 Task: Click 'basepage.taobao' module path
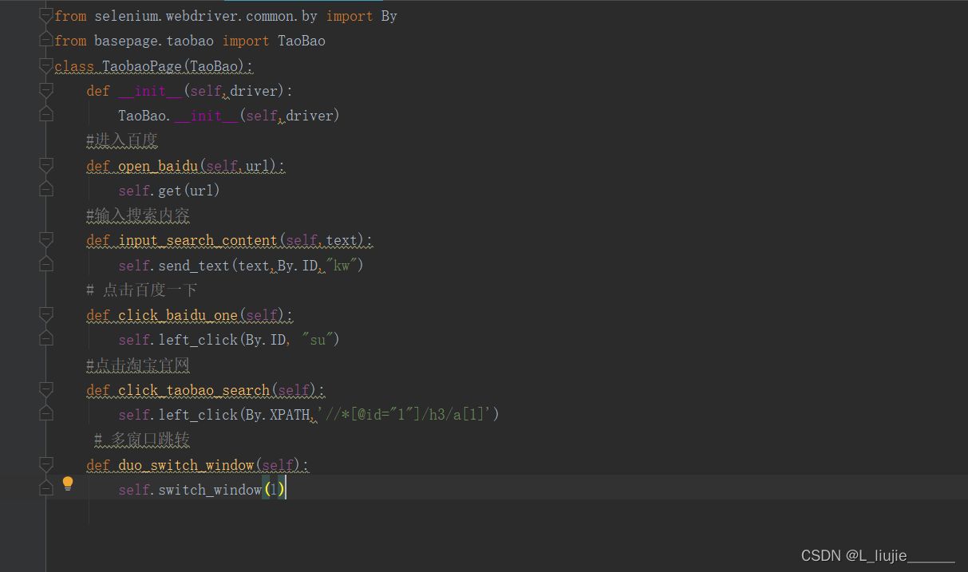[x=154, y=41]
